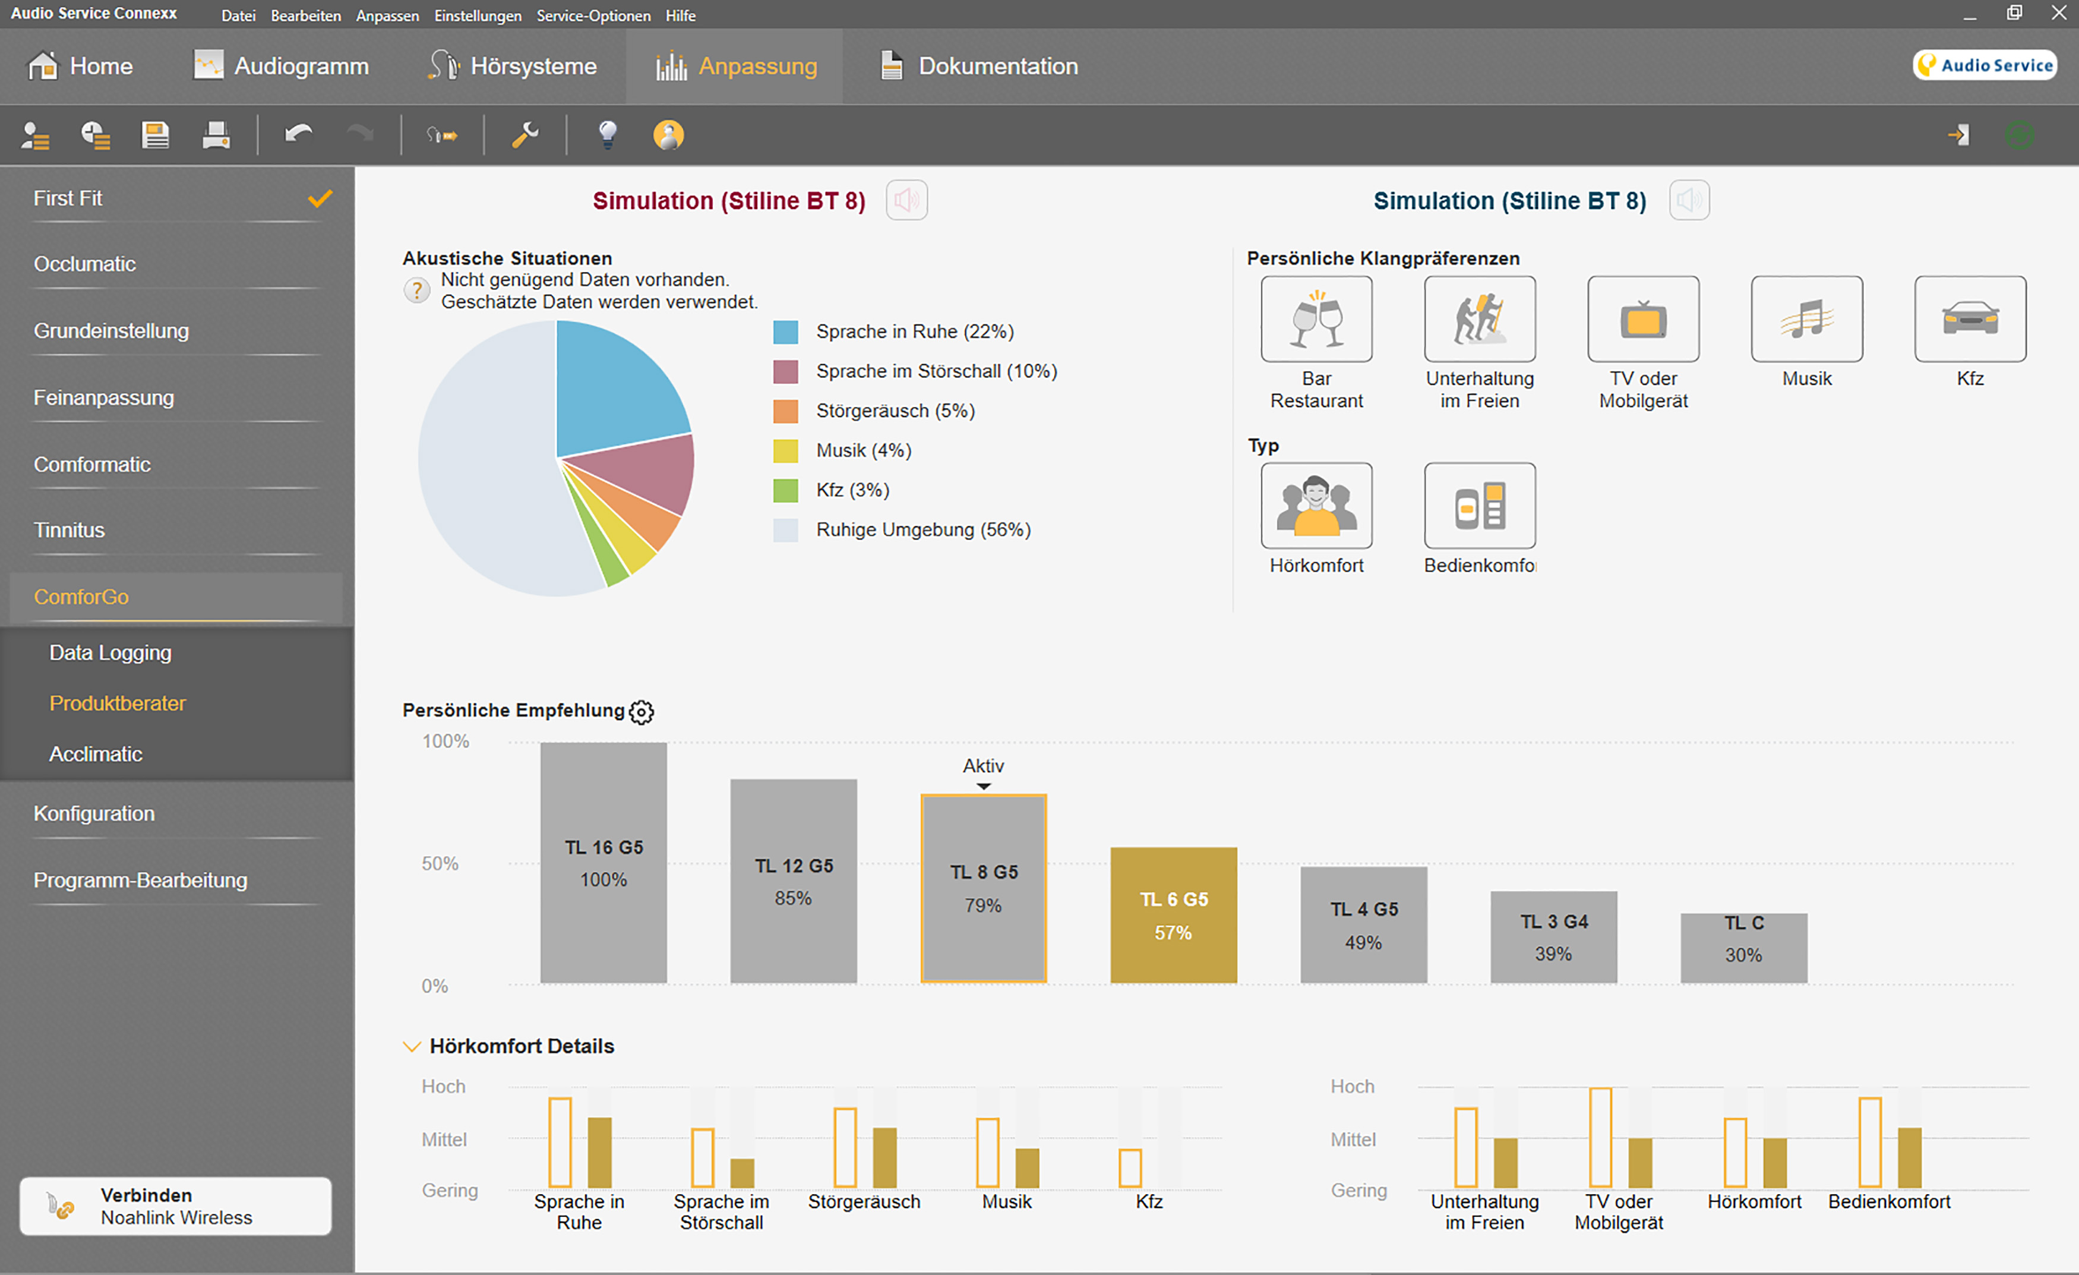This screenshot has width=2079, height=1275.
Task: Open the wrench tool icon
Action: 525,135
